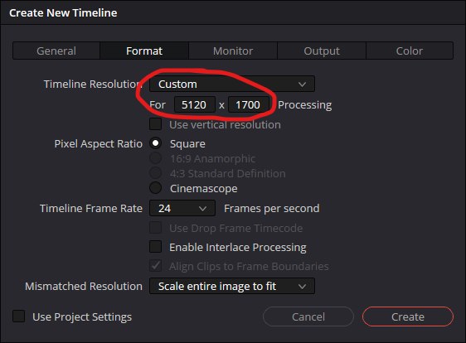Click the Cancel button
466x343 pixels.
[308, 316]
